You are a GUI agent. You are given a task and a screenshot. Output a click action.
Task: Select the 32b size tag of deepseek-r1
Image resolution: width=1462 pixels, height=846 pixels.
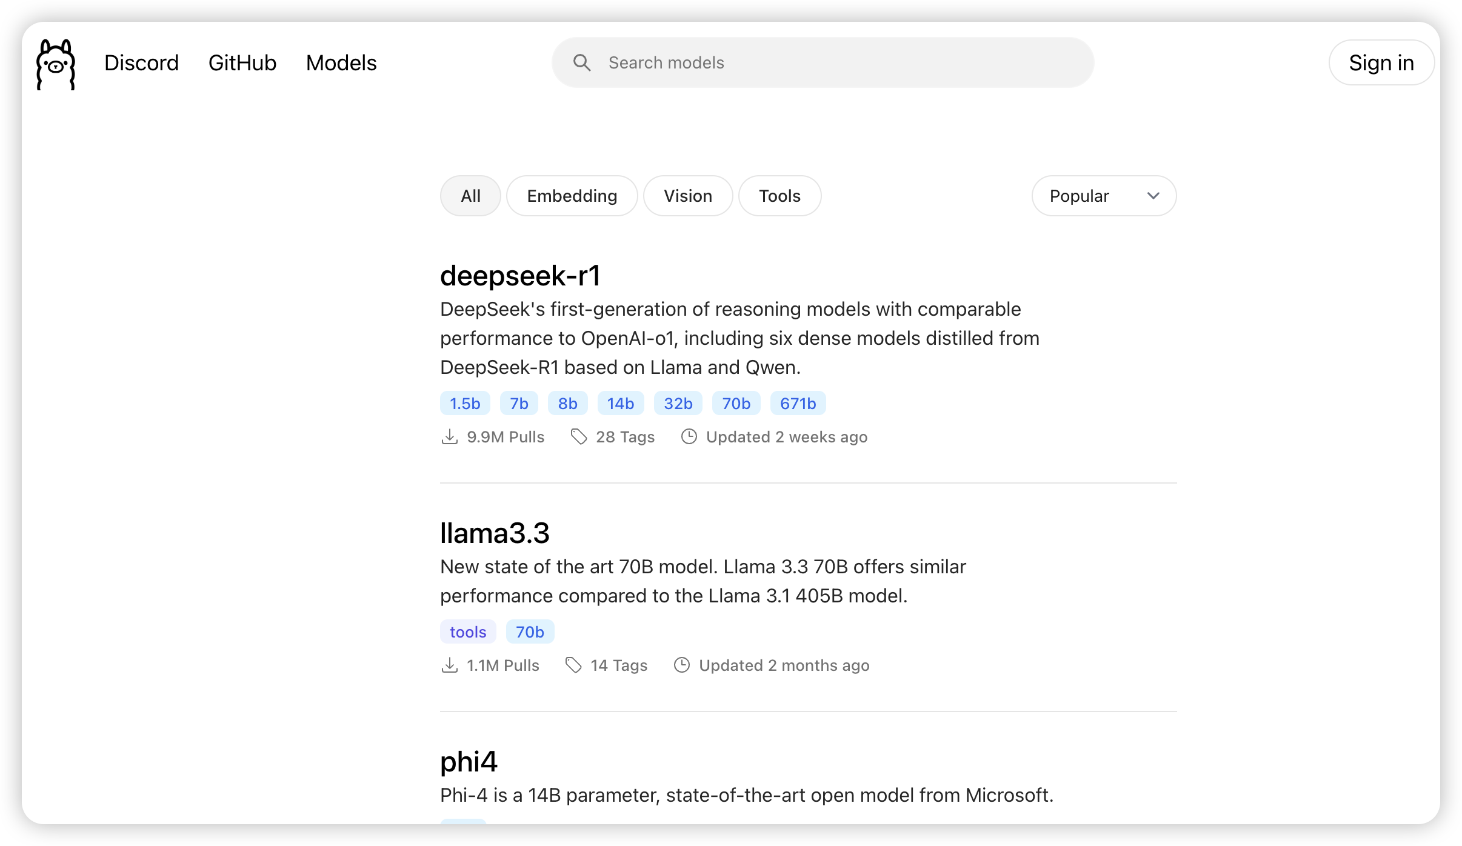coord(678,404)
